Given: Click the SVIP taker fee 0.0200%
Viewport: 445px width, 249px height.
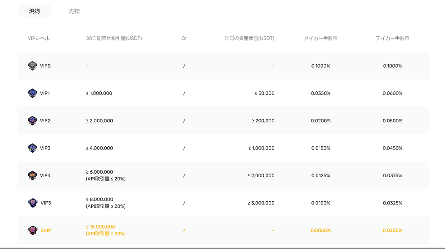Looking at the screenshot, I should [392, 230].
